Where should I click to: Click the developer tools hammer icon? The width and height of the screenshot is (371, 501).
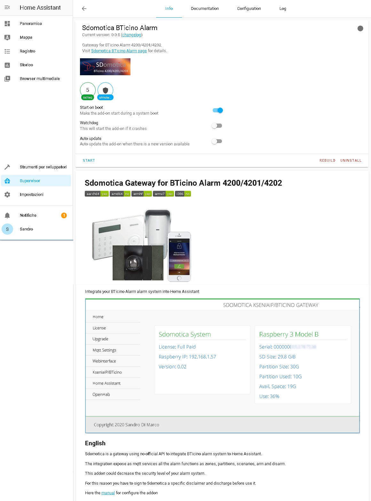tap(7, 167)
